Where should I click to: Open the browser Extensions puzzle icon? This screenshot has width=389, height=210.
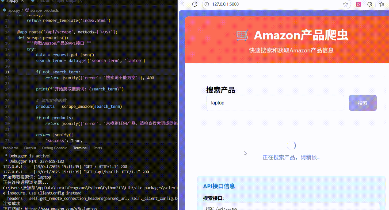[x=369, y=4]
